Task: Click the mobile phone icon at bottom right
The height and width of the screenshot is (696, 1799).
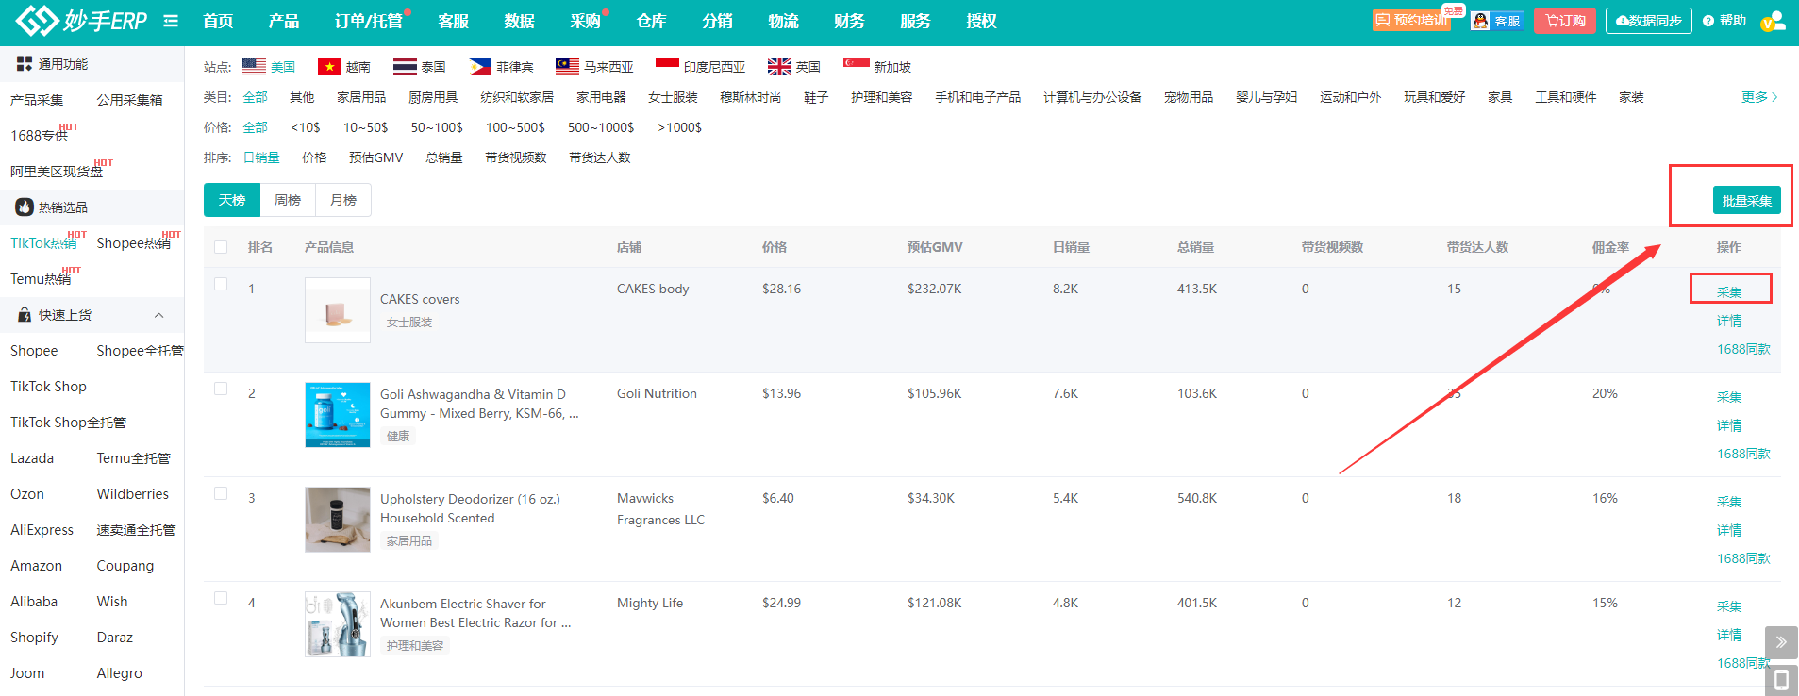Action: coord(1780,680)
